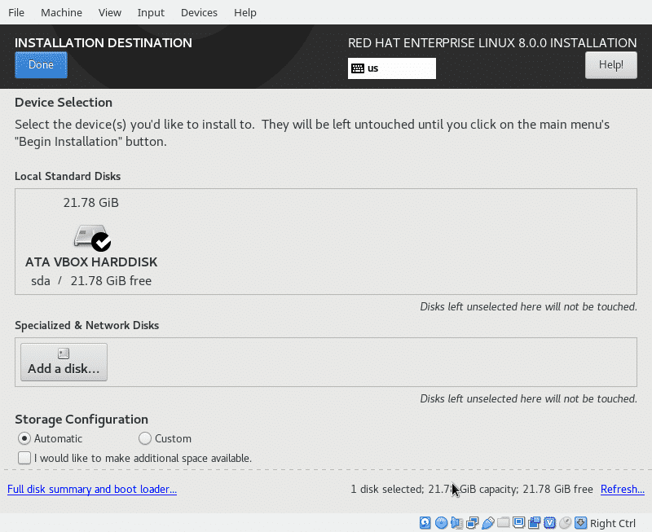Click the optical disc status icon
The height and width of the screenshot is (532, 652).
(441, 522)
